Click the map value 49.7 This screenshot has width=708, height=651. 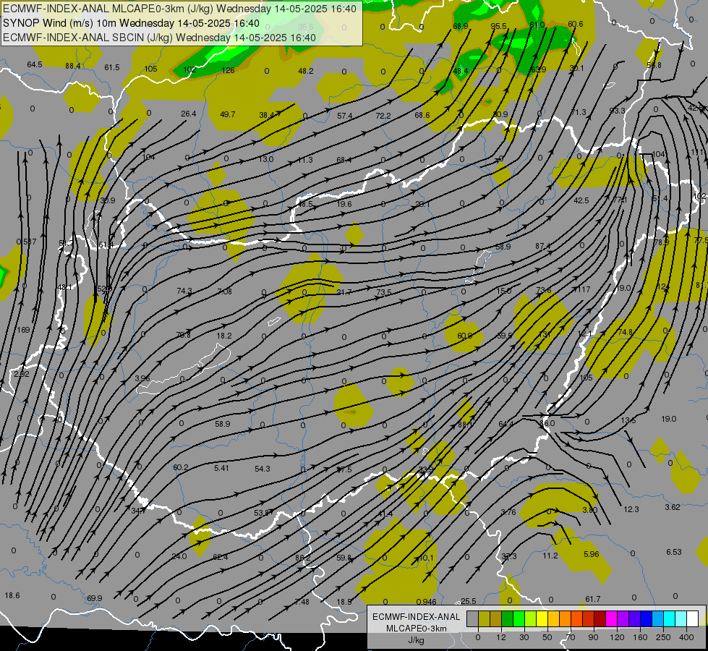(x=228, y=114)
